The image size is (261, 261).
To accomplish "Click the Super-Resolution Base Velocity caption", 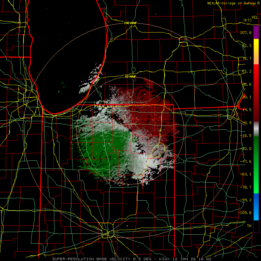I will 132,259.
